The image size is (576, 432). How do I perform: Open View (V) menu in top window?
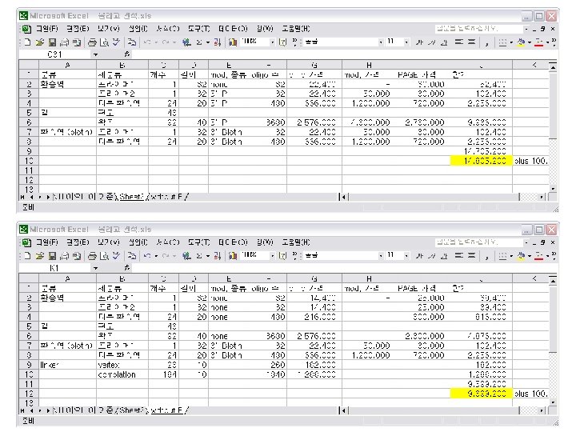tap(108, 29)
